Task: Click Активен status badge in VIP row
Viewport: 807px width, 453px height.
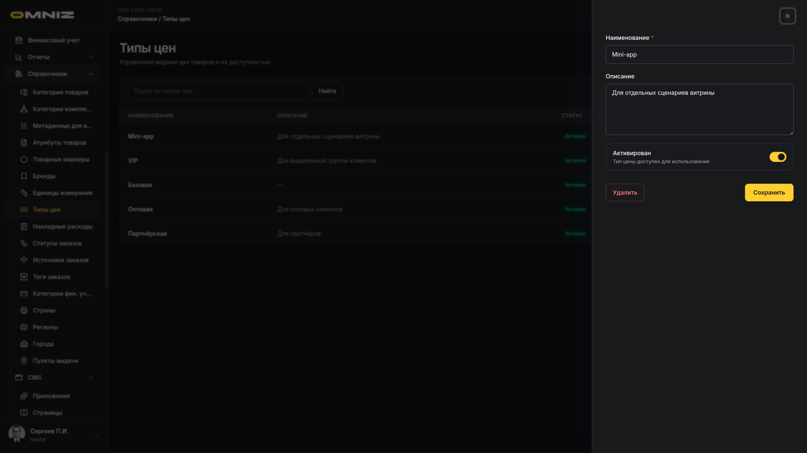Action: (x=575, y=161)
